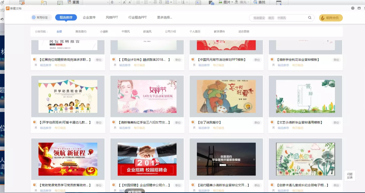Click PPT file icon beside 文艺小清新毕业答辩 title

272,122
